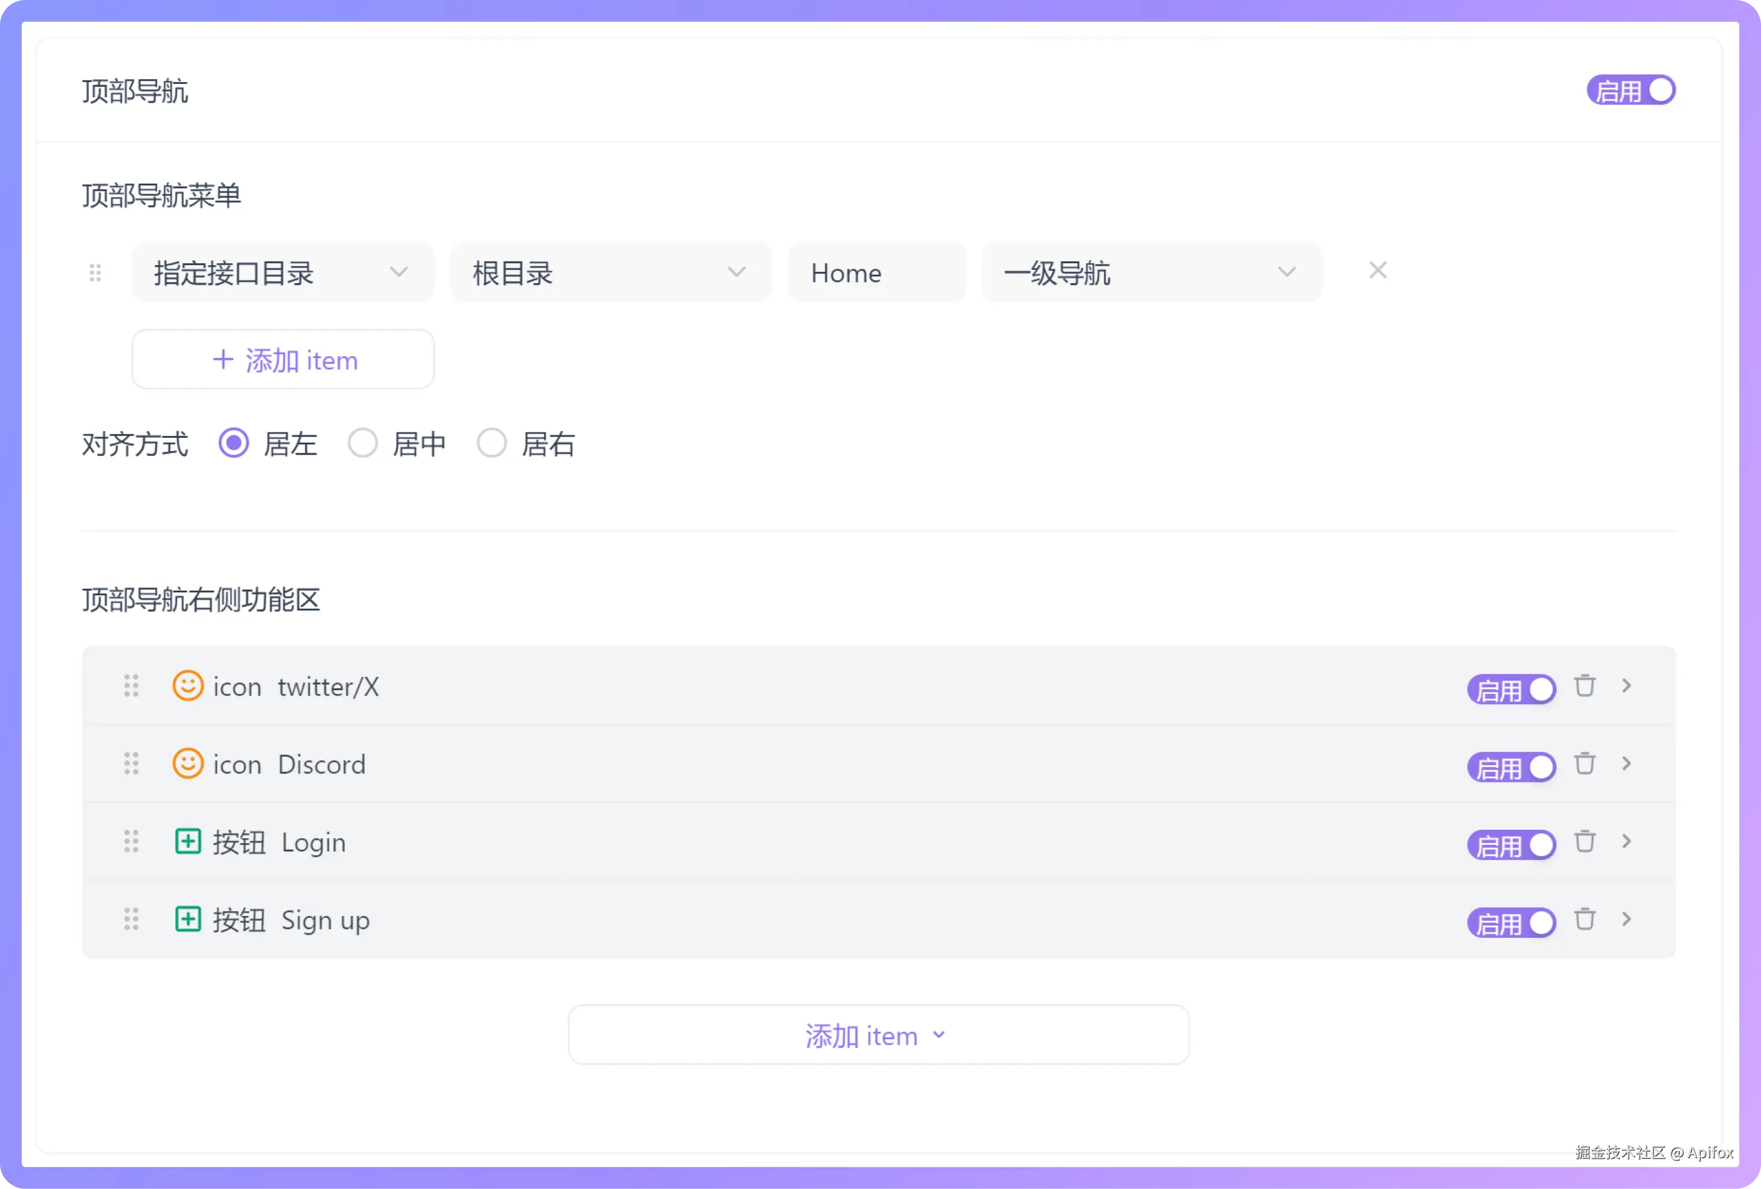Click the Home text input field
This screenshot has width=1761, height=1189.
click(876, 272)
